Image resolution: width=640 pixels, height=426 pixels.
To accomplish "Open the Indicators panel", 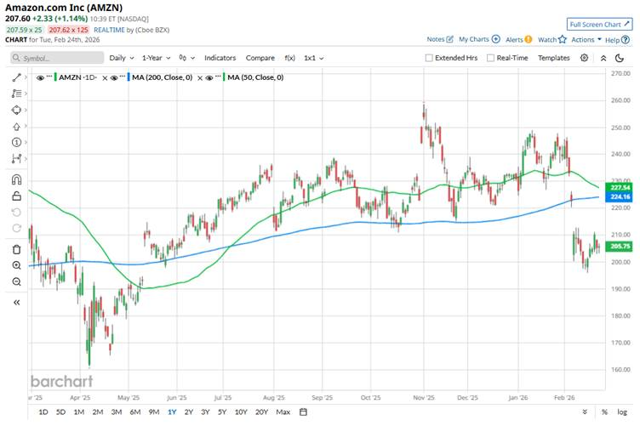I will click(220, 58).
